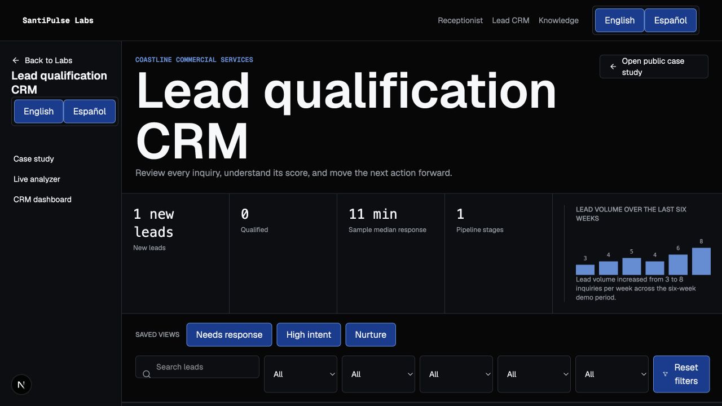The image size is (722, 406).
Task: Open Lead CRM in the top navigation
Action: [510, 20]
